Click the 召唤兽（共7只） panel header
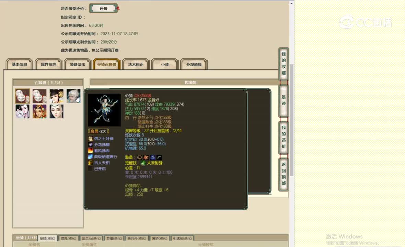The width and height of the screenshot is (405, 247). point(48,83)
